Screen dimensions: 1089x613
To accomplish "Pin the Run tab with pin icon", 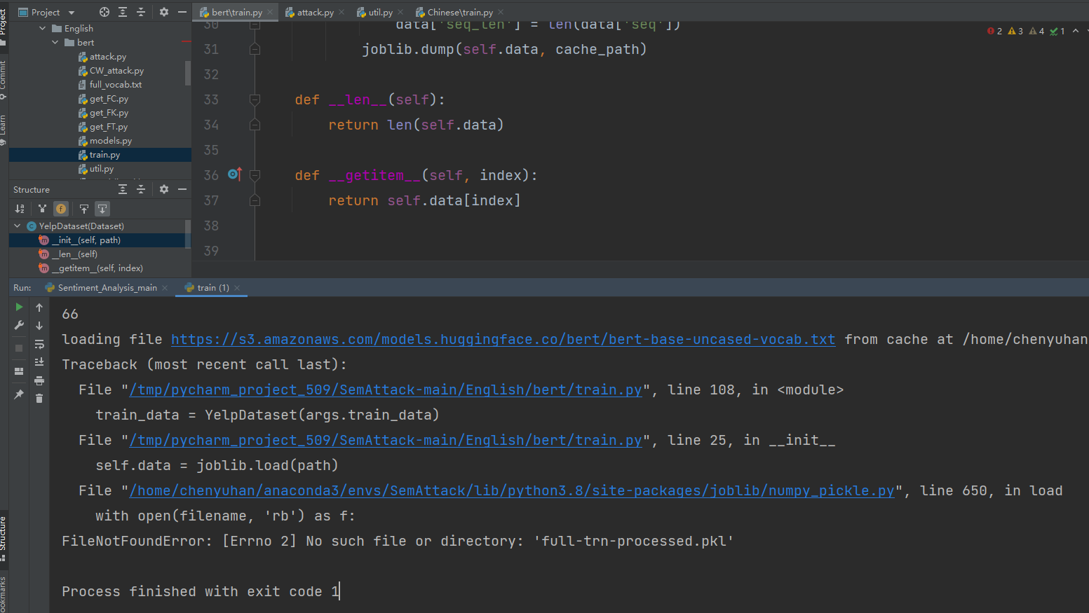I will [19, 394].
